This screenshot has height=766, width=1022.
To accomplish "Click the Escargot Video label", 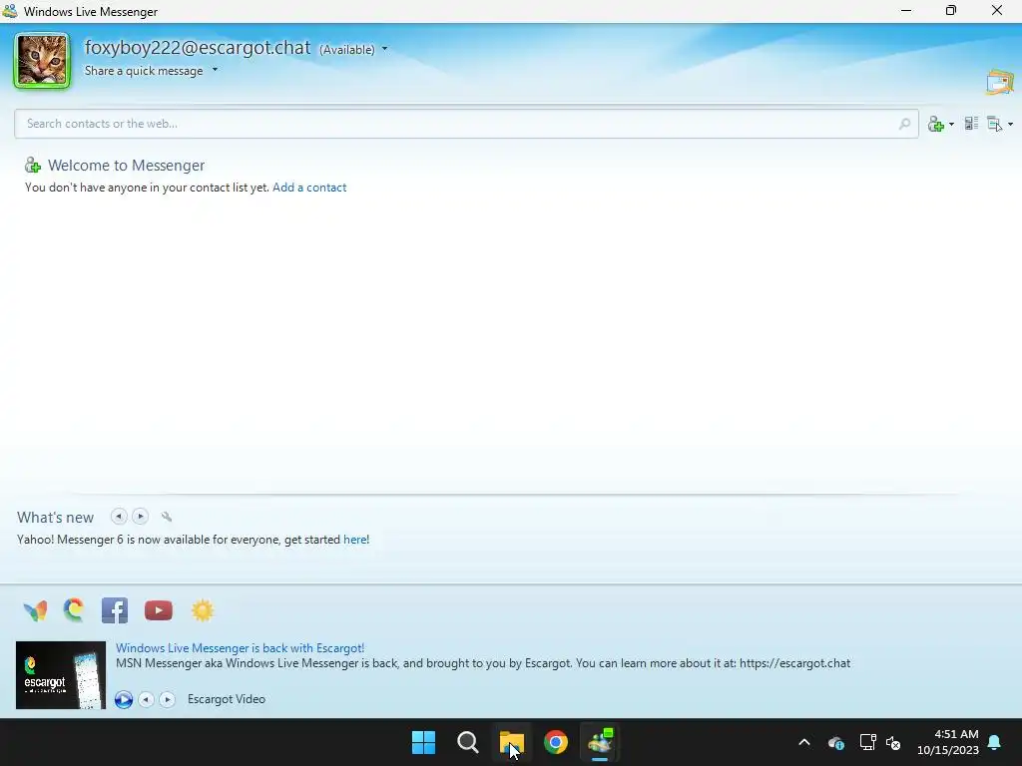I will point(227,699).
